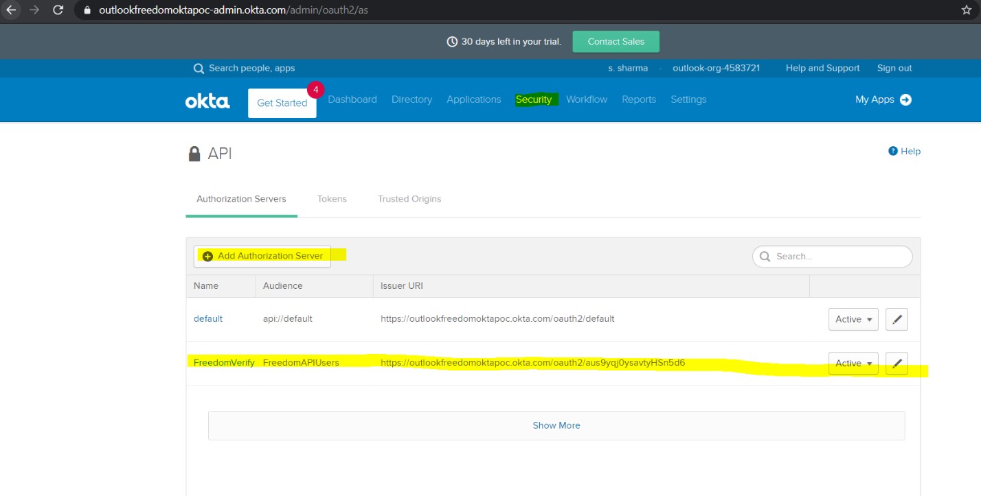Click the FreedomAPIUsers audience value

pos(301,362)
